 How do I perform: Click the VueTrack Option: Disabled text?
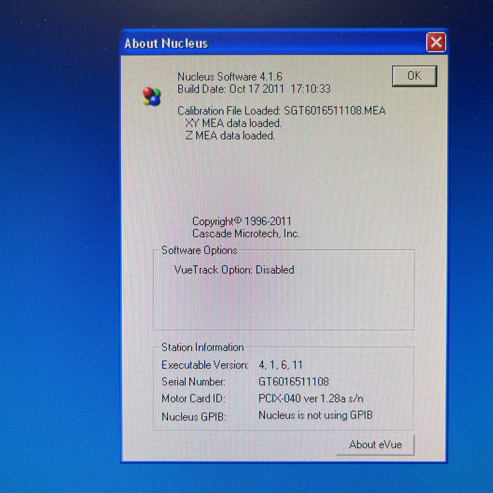(x=234, y=269)
